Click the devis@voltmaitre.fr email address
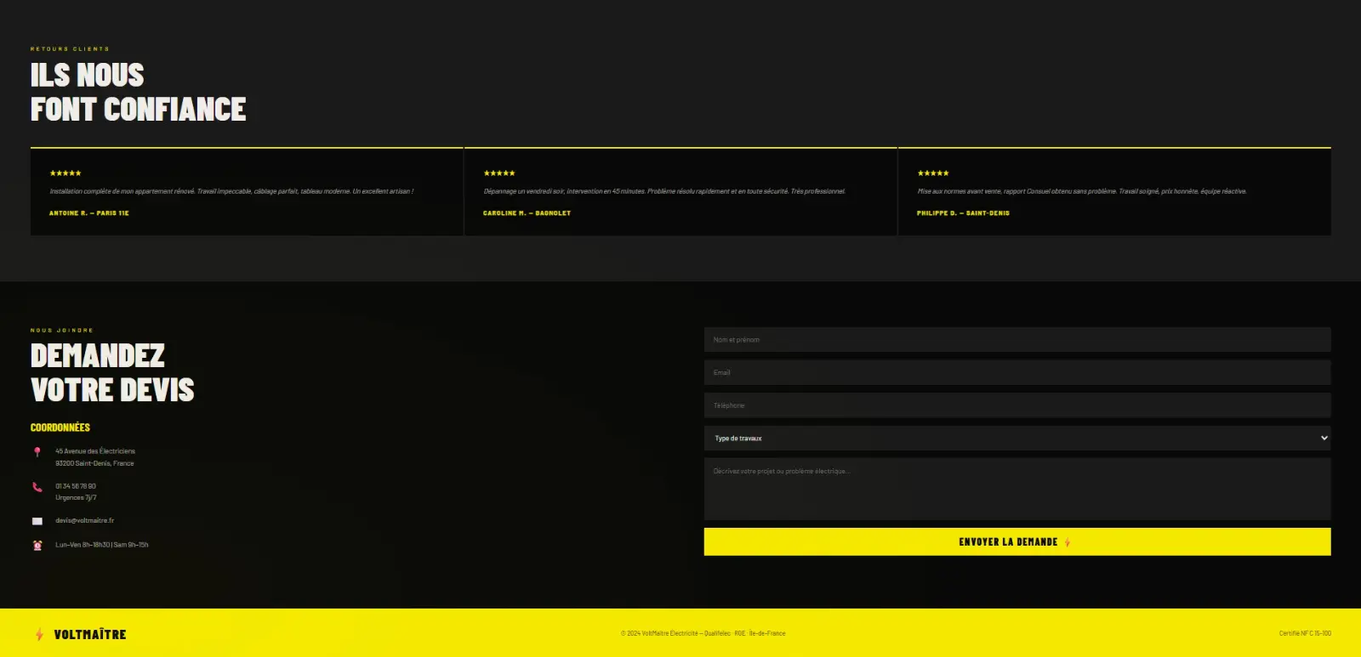 coord(85,521)
